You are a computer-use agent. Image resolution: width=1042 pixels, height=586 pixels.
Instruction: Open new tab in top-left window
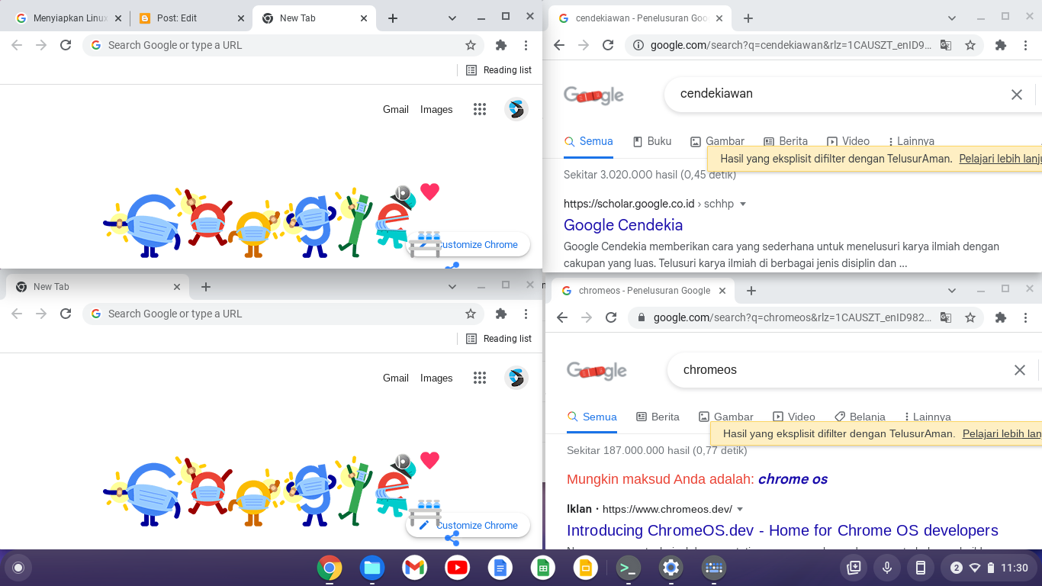(x=393, y=18)
